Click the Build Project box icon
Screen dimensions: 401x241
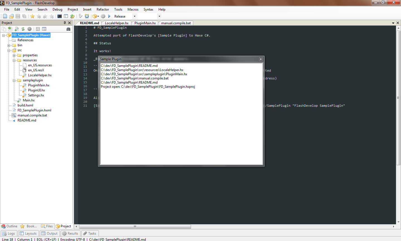94,16
